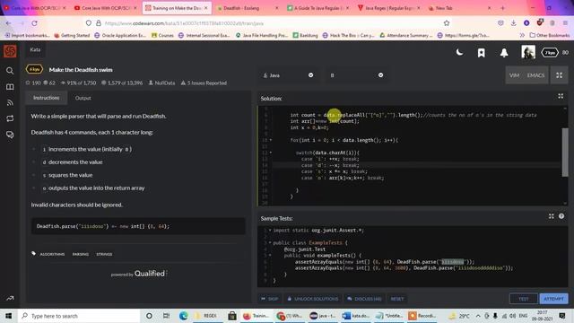Viewport: 574px width, 323px height.
Task: Click the taskbar search box
Action: (x=79, y=316)
